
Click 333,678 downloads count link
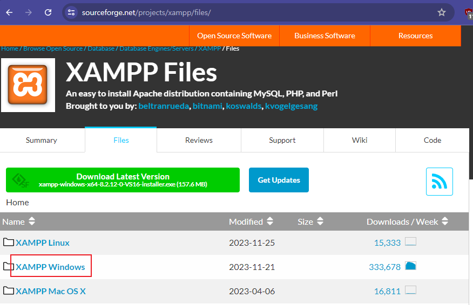pos(384,267)
